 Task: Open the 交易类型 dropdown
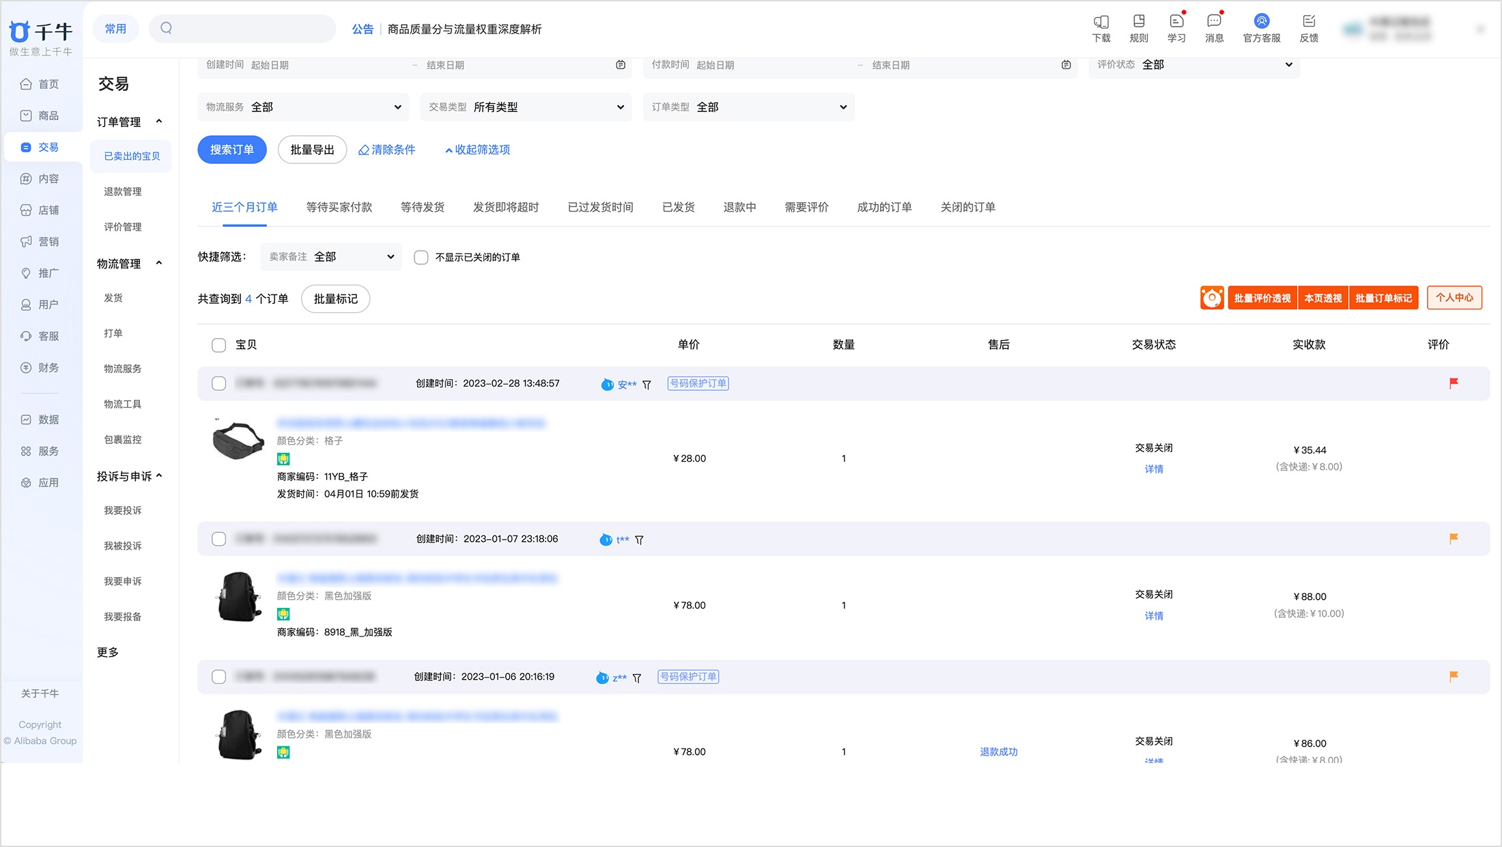(x=524, y=107)
